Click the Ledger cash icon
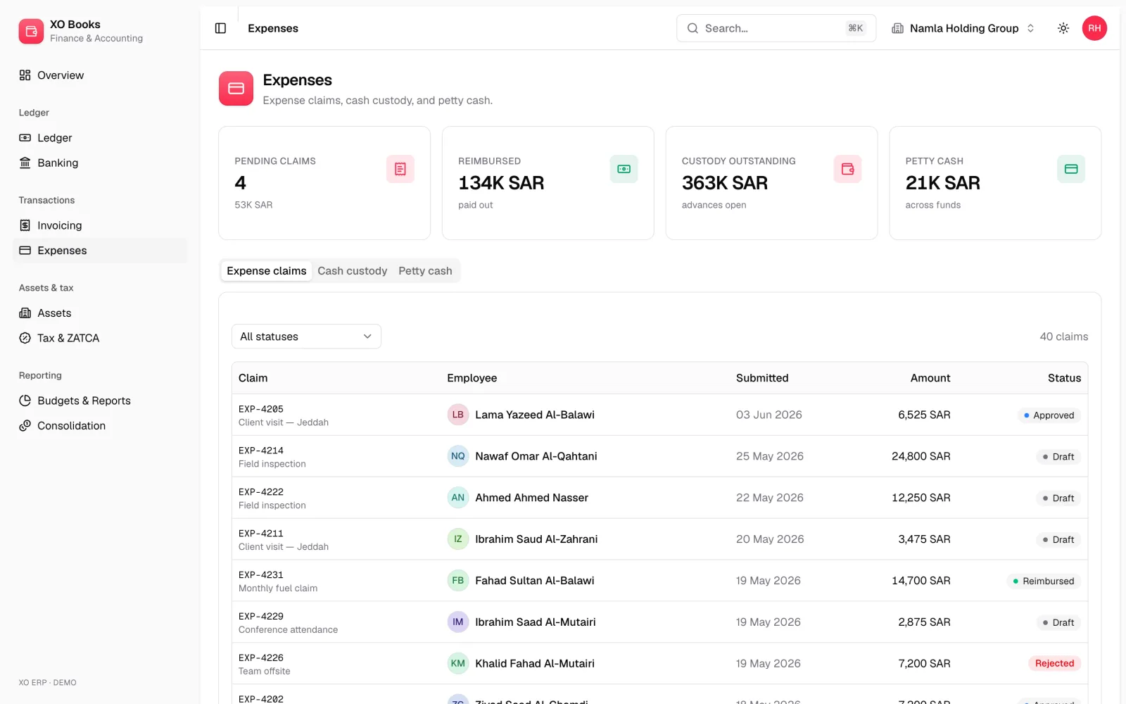Screen dimensions: 1126x704 25,138
